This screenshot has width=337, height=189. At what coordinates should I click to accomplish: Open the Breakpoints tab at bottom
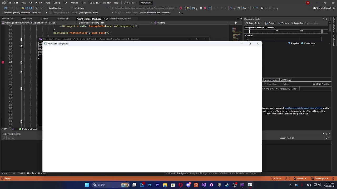tap(182, 173)
